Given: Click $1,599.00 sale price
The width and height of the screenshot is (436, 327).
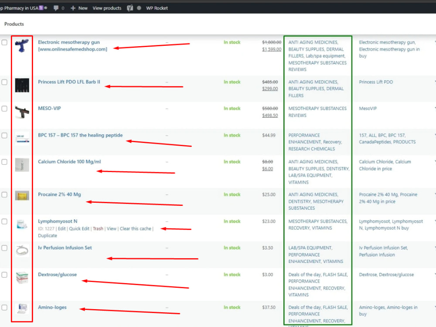Looking at the screenshot, I should point(272,49).
